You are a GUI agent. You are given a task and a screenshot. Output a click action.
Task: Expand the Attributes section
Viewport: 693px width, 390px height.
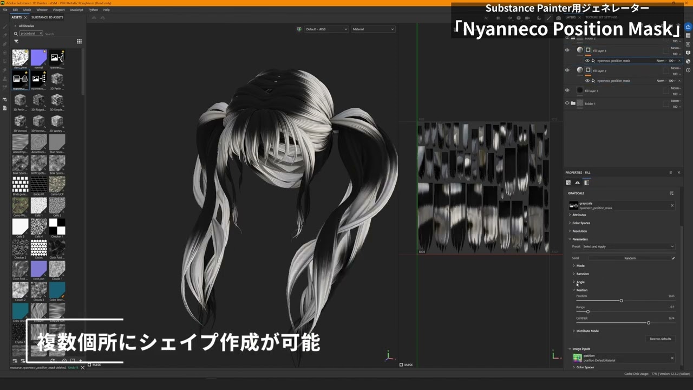570,215
